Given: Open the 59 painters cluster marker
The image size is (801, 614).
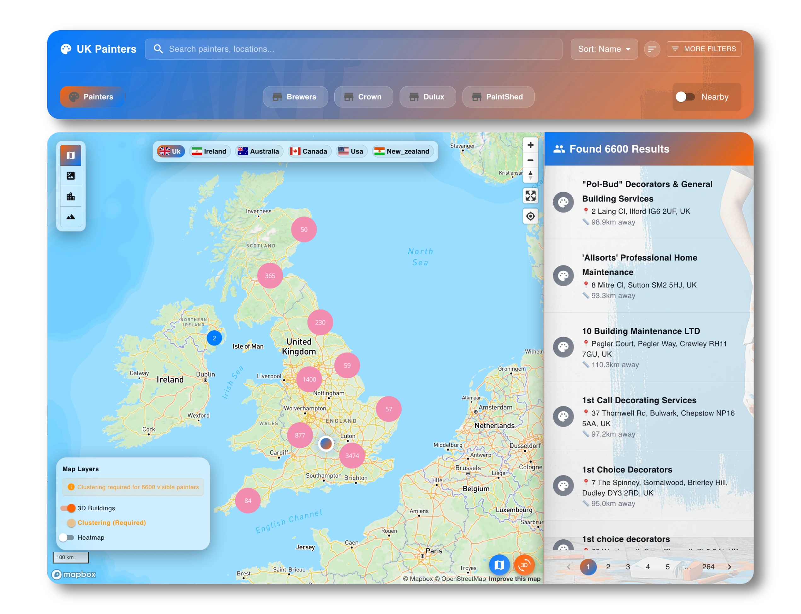Looking at the screenshot, I should tap(347, 366).
